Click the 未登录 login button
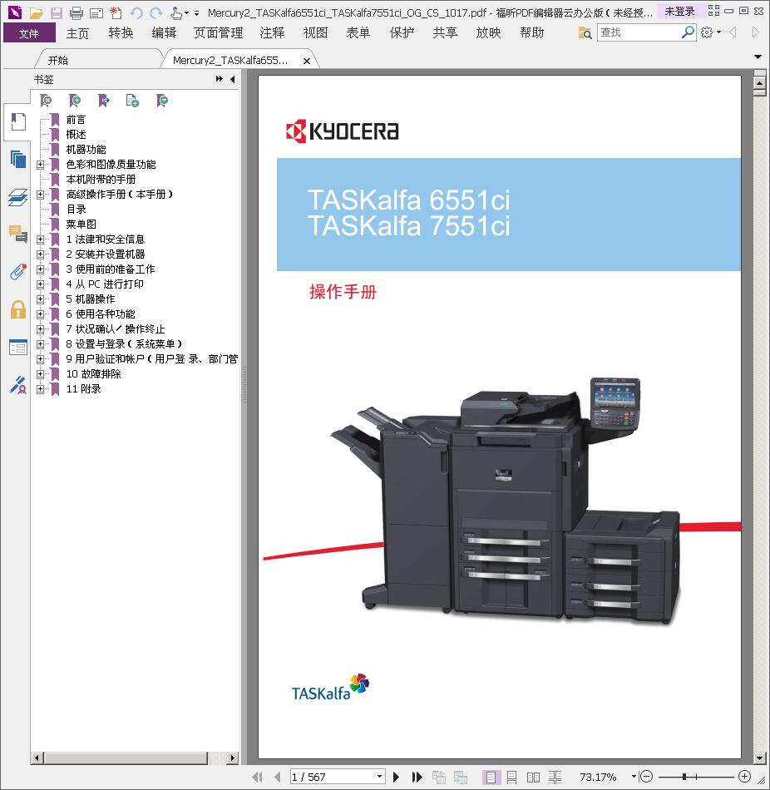This screenshot has height=790, width=770. (679, 11)
